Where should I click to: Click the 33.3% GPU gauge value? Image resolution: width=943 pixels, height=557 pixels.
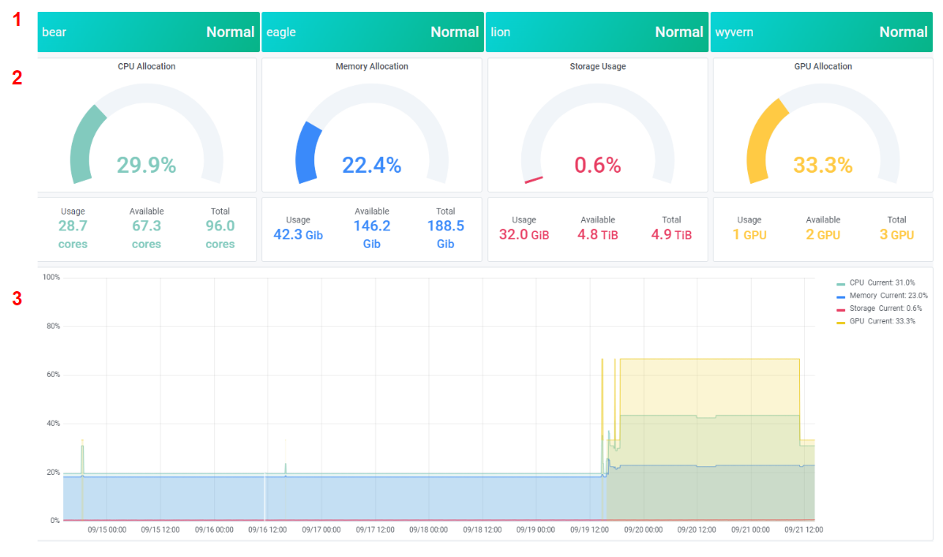[823, 165]
